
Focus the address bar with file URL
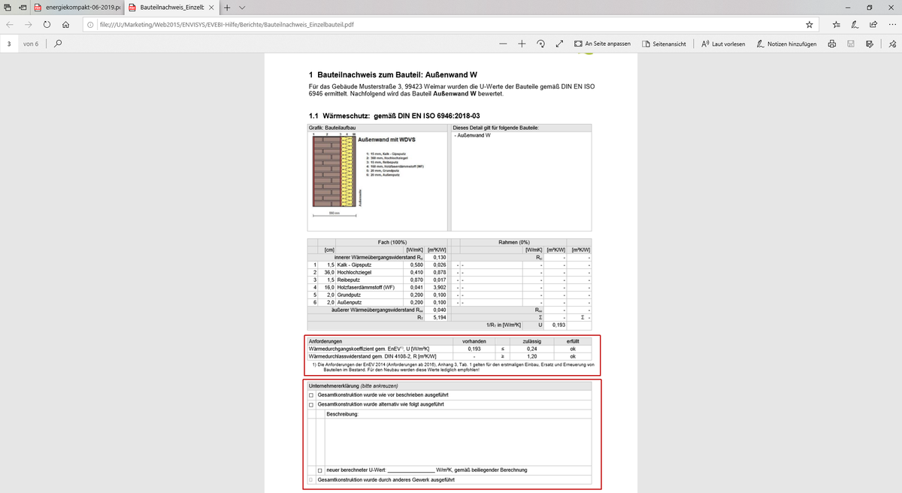[x=443, y=24]
